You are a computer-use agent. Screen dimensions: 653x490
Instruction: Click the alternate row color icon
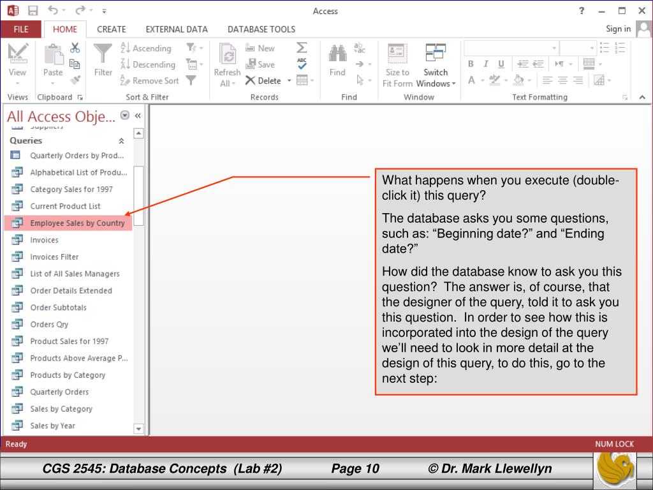(x=599, y=80)
